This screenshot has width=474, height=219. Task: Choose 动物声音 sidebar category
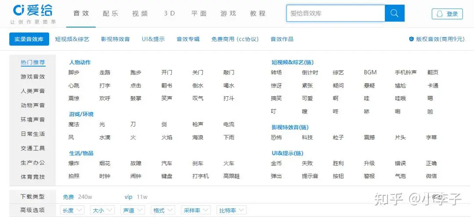pyautogui.click(x=33, y=105)
